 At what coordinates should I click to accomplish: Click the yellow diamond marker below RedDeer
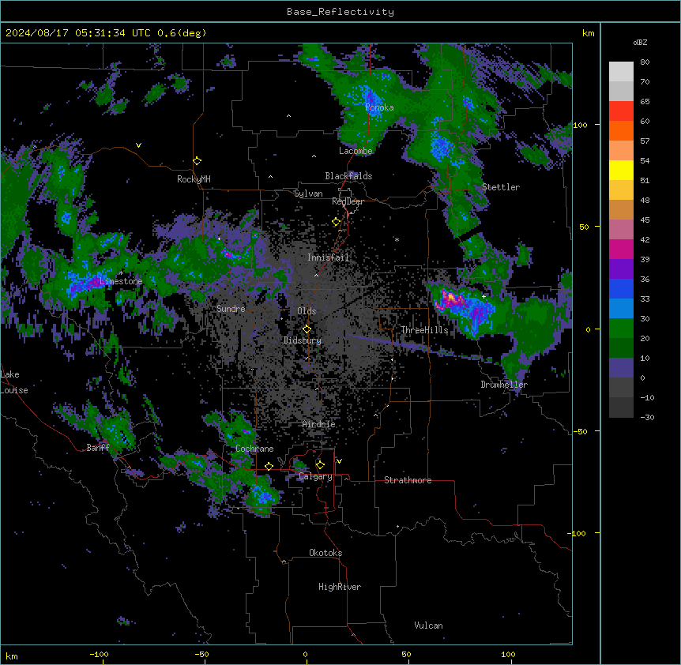pyautogui.click(x=337, y=222)
